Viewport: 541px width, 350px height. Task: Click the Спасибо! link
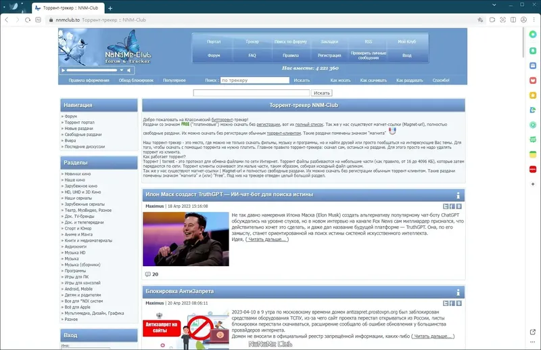441,80
